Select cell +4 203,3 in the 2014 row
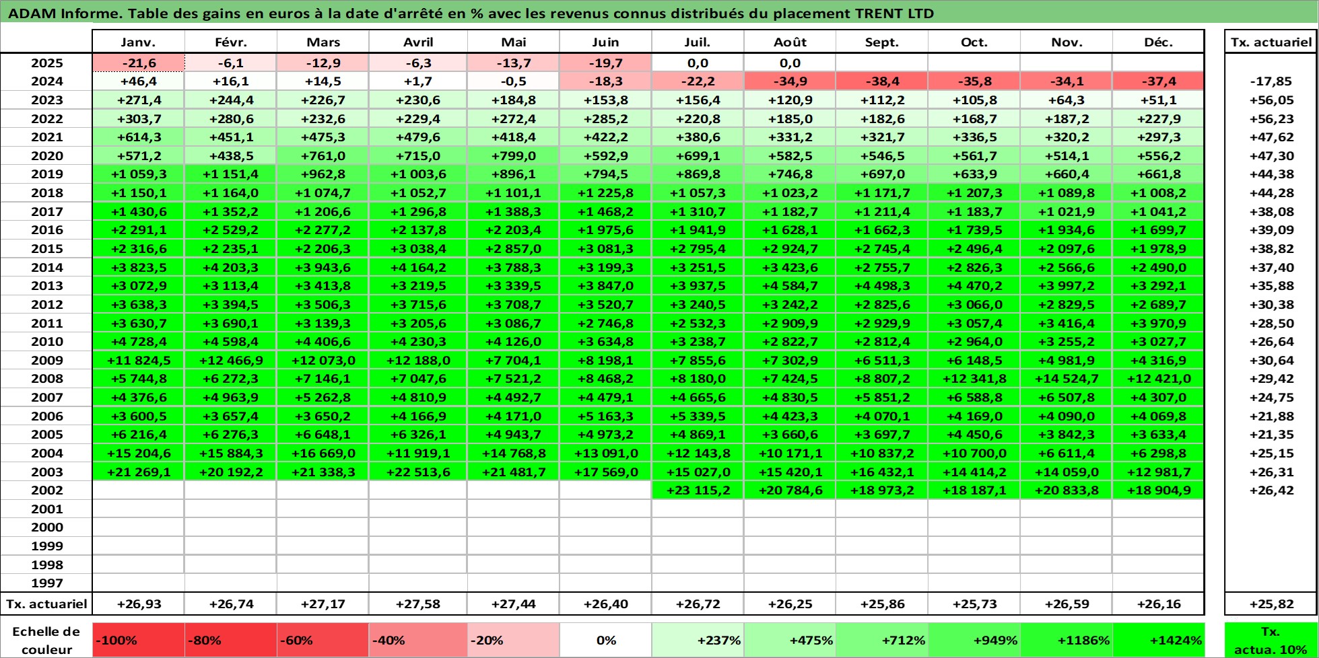 (x=231, y=268)
